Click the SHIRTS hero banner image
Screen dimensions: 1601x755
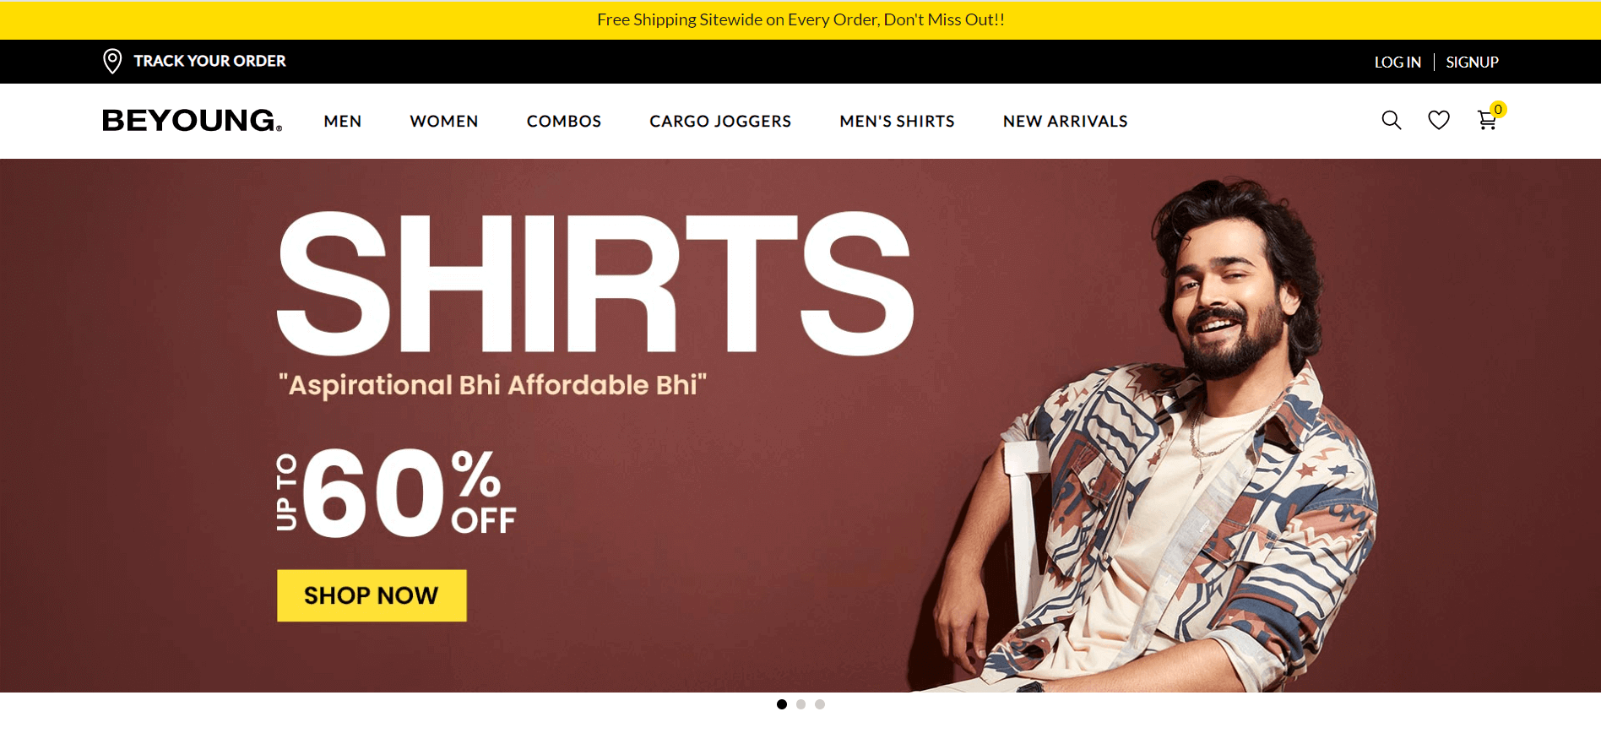(800, 426)
